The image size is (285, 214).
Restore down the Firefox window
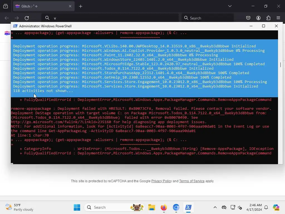[266, 6]
